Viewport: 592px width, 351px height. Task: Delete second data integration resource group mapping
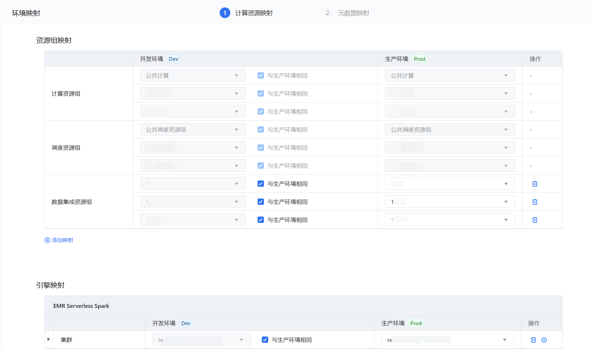coord(535,202)
